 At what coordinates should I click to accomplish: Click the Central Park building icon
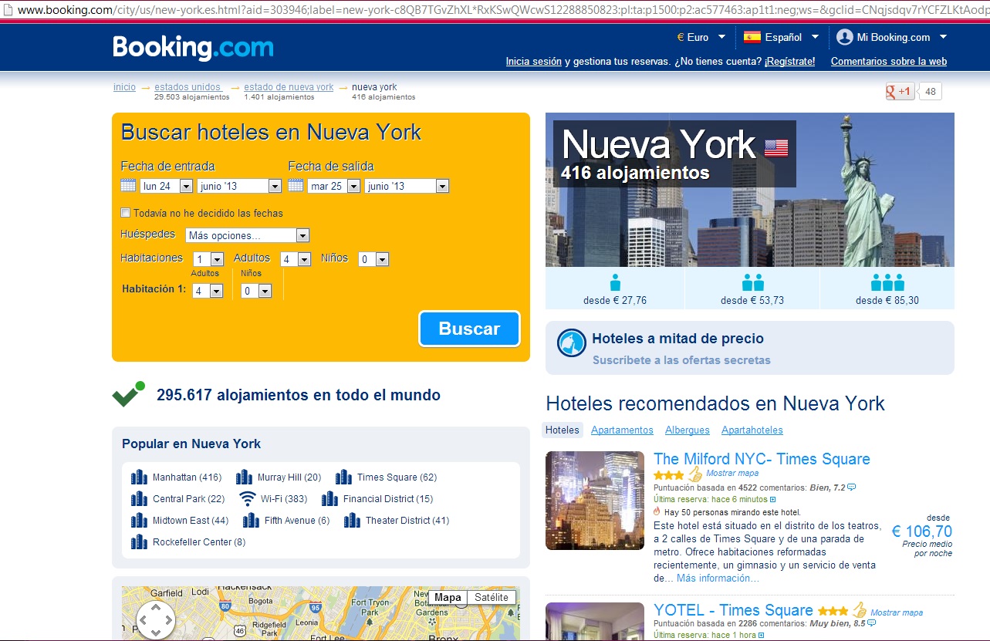coord(139,499)
